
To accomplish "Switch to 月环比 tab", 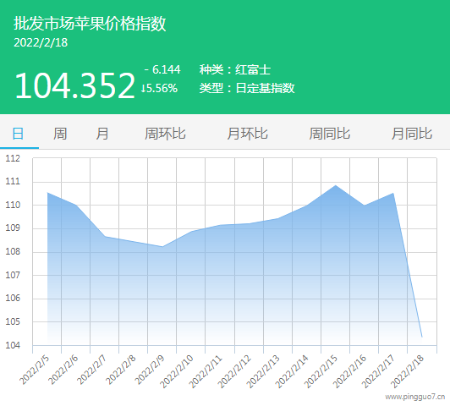I will (247, 134).
